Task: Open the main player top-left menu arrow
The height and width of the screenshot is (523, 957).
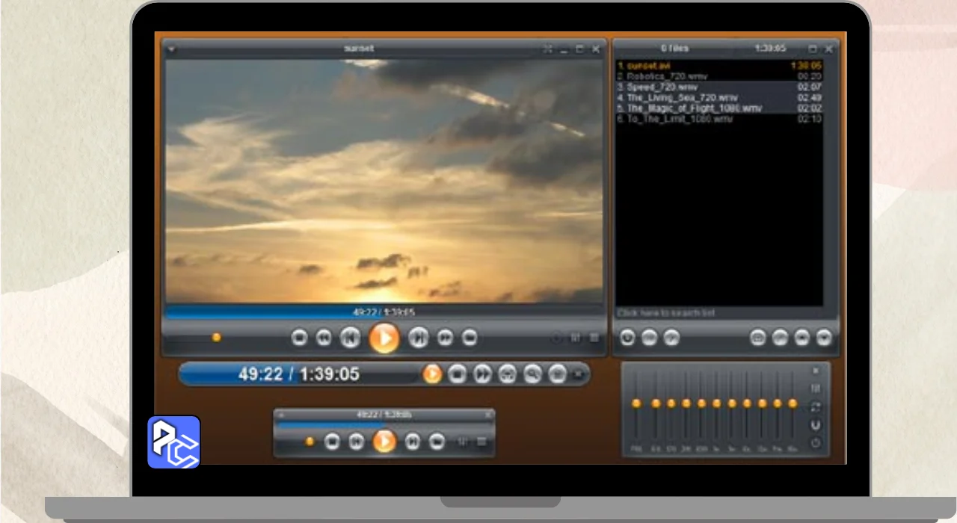Action: pos(171,49)
